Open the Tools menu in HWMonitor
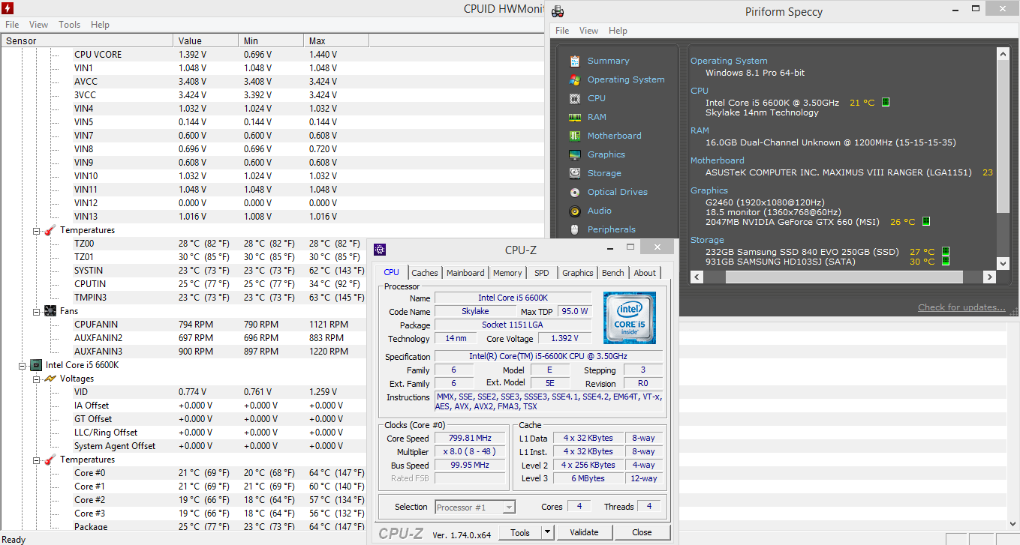The height and width of the screenshot is (545, 1020). (70, 25)
